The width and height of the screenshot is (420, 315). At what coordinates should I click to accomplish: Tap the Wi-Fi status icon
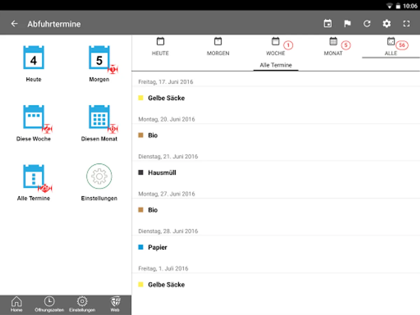point(390,6)
